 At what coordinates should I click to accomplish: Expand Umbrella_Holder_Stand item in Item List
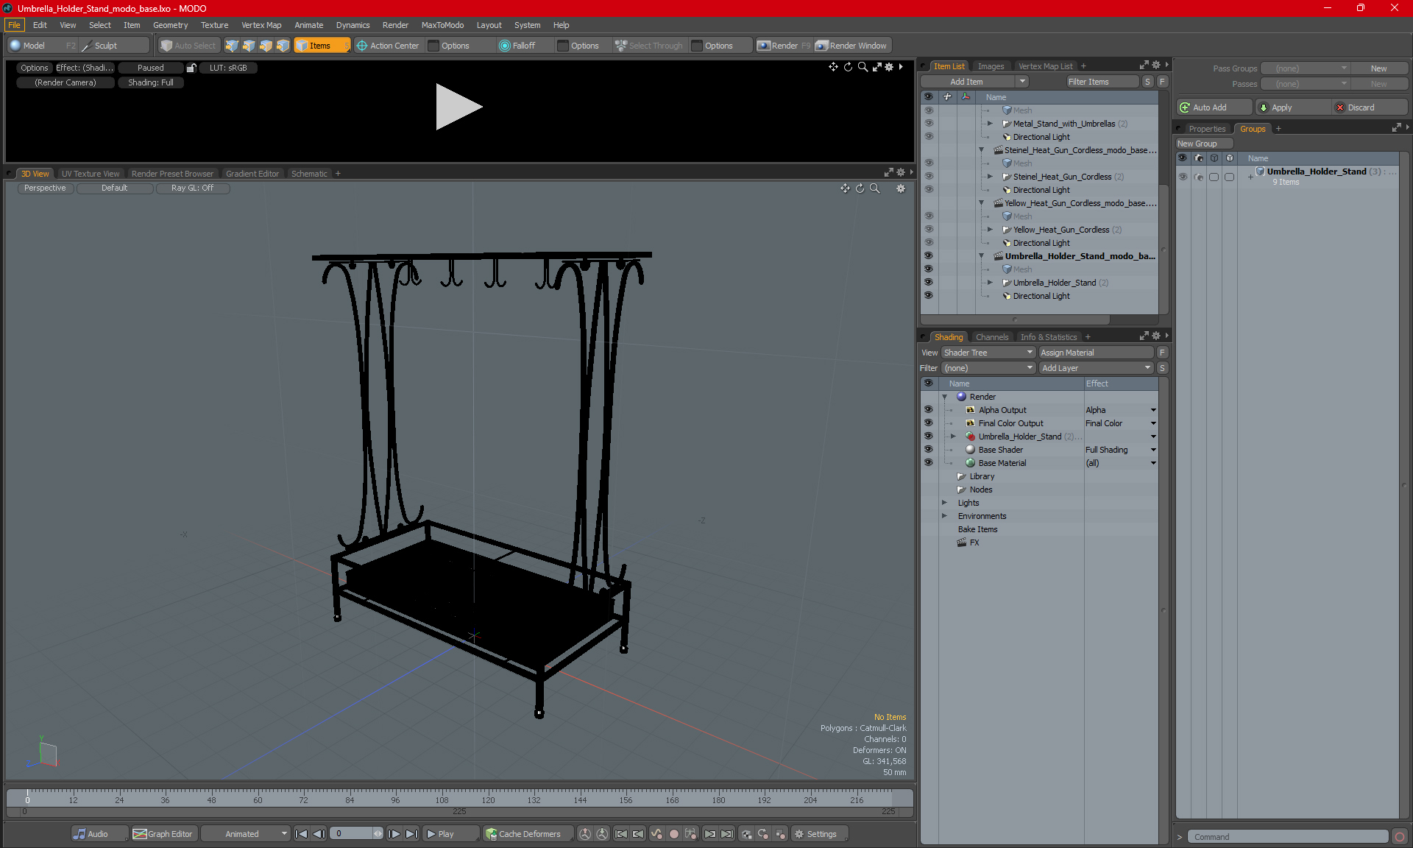tap(990, 283)
